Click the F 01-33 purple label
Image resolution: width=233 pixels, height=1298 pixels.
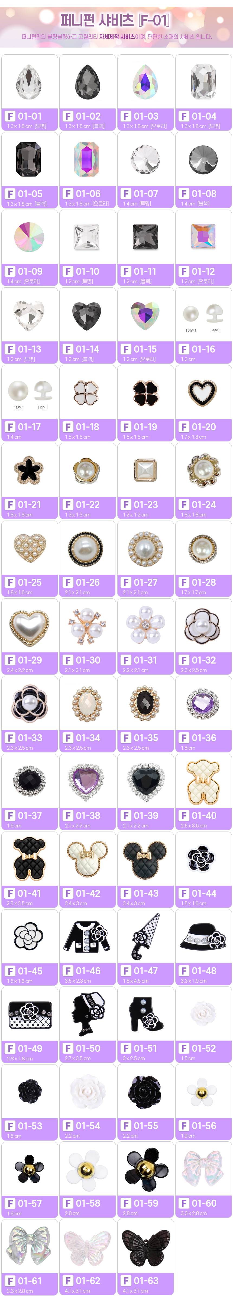pyautogui.click(x=30, y=742)
